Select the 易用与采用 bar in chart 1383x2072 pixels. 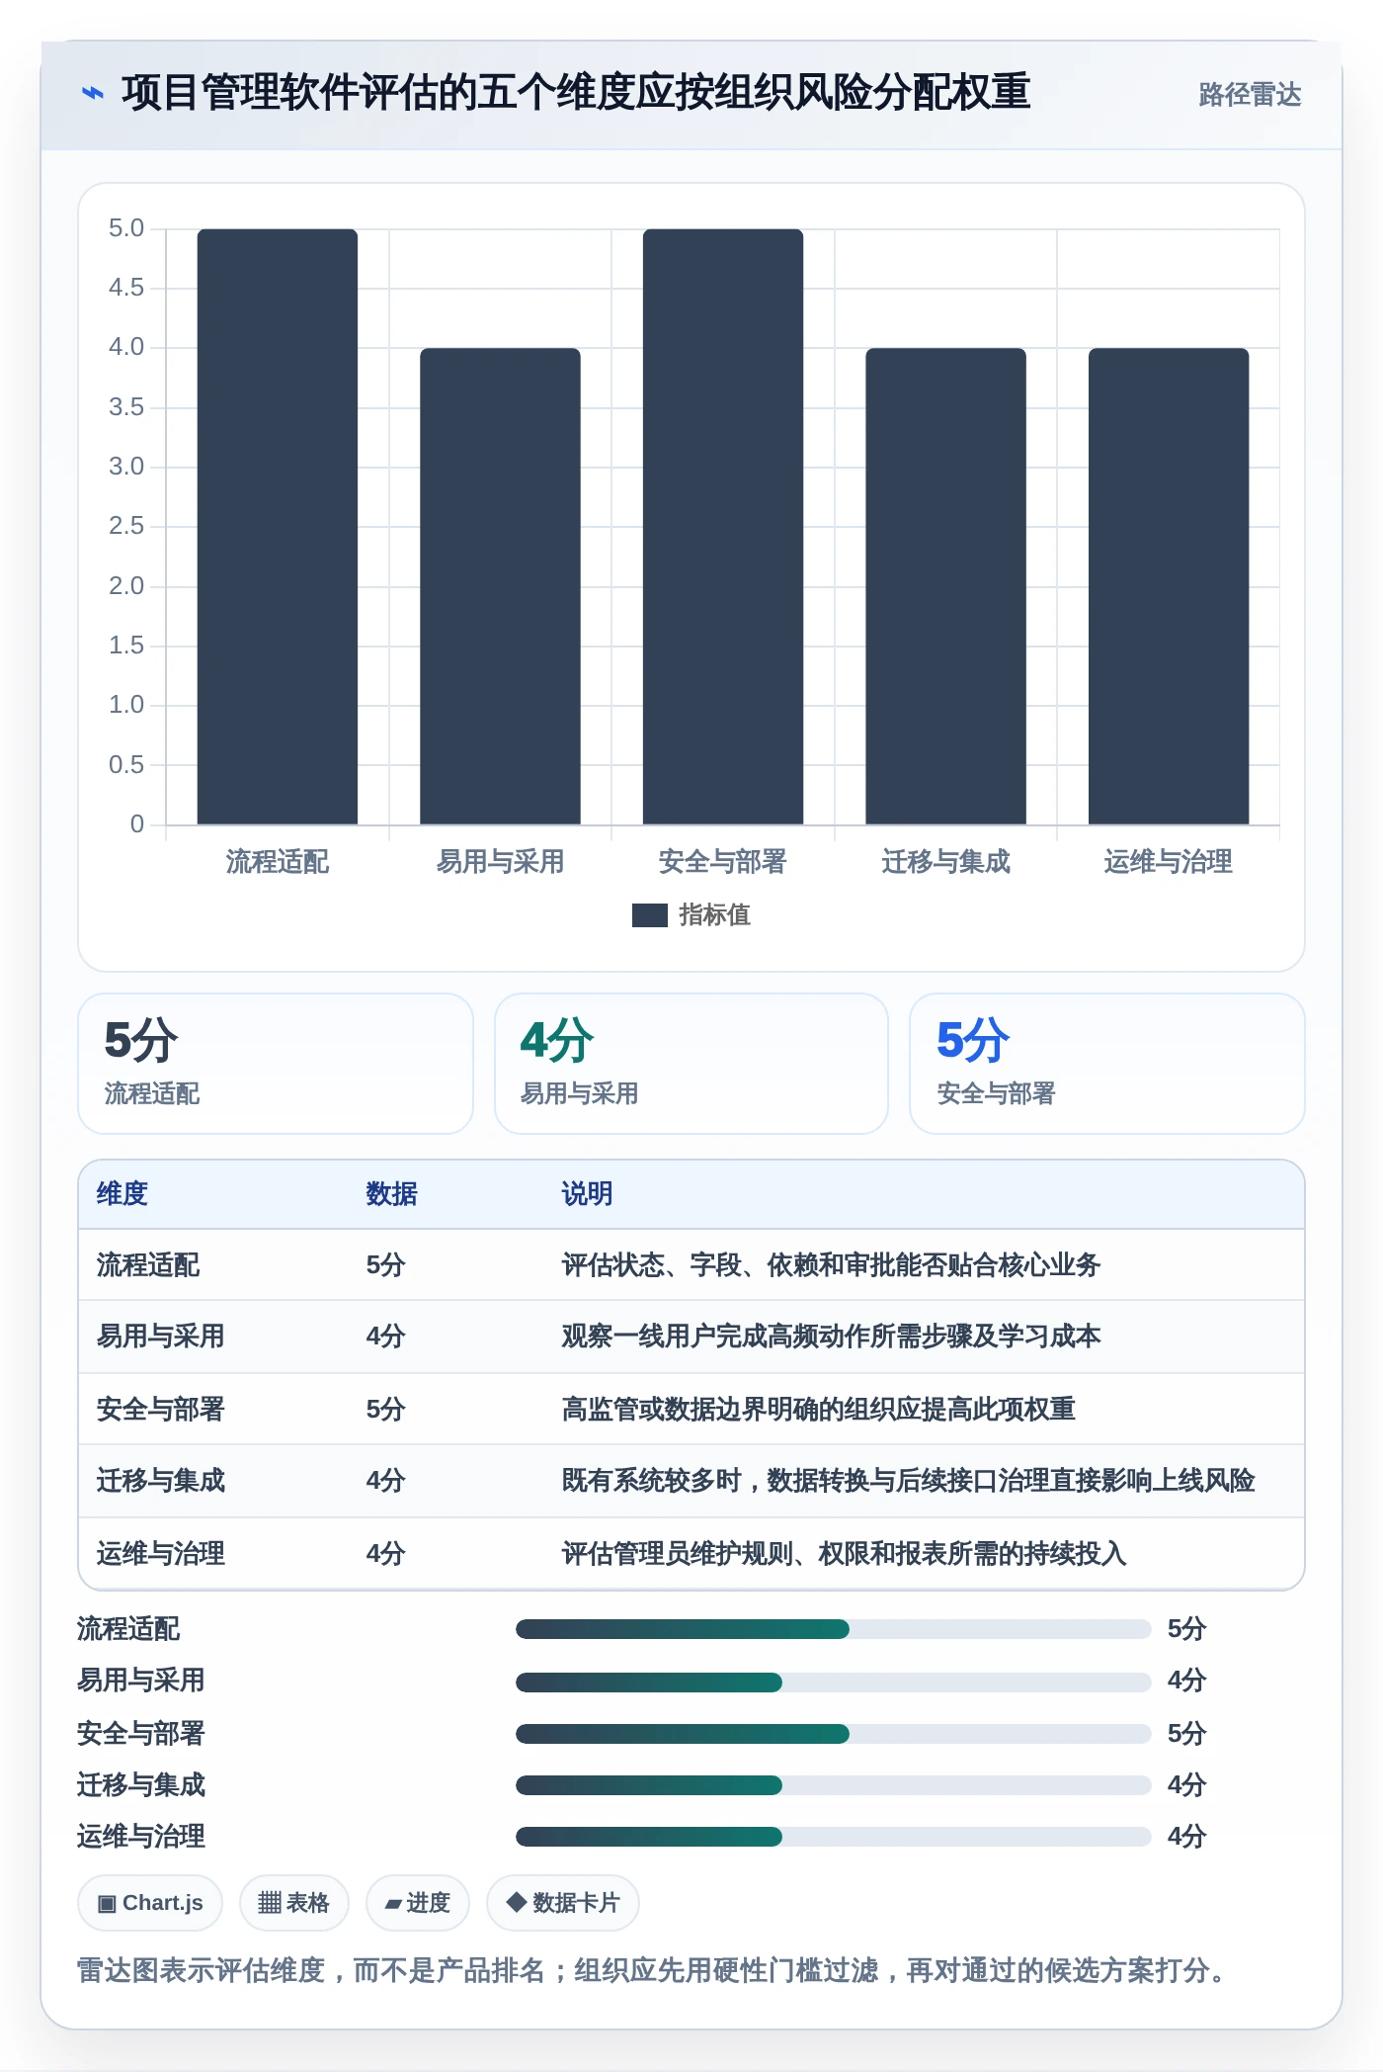(500, 586)
